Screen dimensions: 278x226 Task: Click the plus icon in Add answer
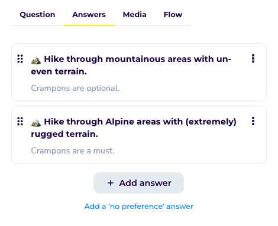pos(111,183)
